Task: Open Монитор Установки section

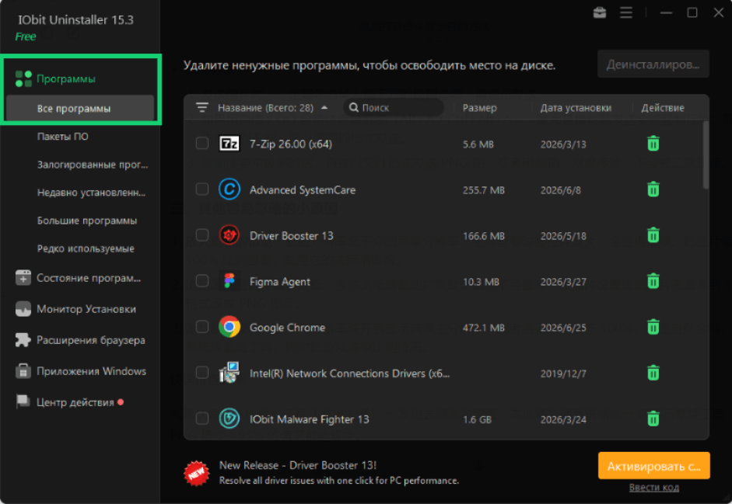Action: pyautogui.click(x=86, y=309)
